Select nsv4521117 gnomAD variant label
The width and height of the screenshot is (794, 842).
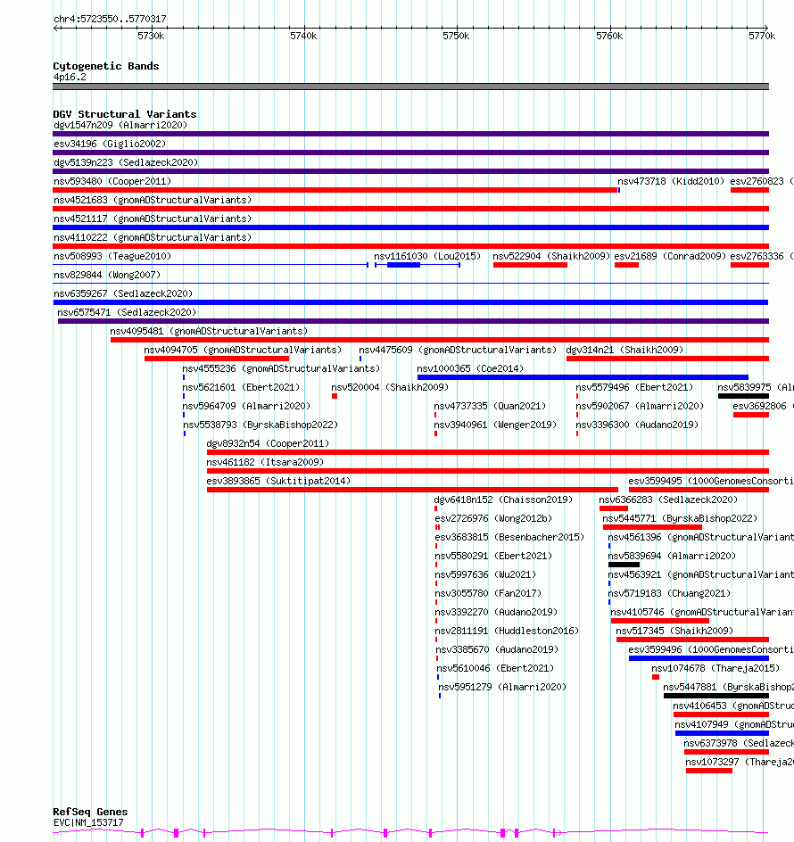153,219
